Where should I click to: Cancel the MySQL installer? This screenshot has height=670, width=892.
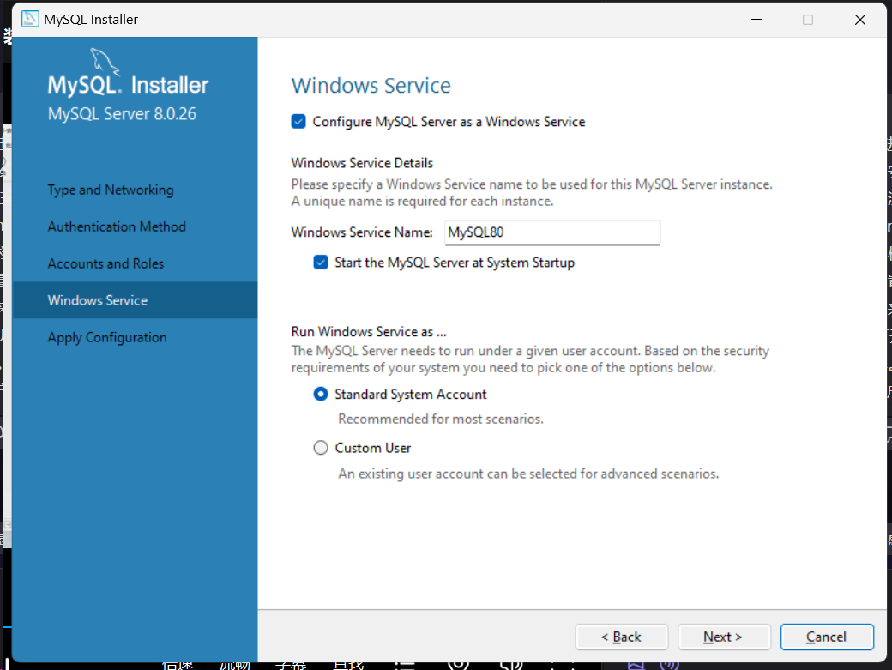(x=827, y=637)
